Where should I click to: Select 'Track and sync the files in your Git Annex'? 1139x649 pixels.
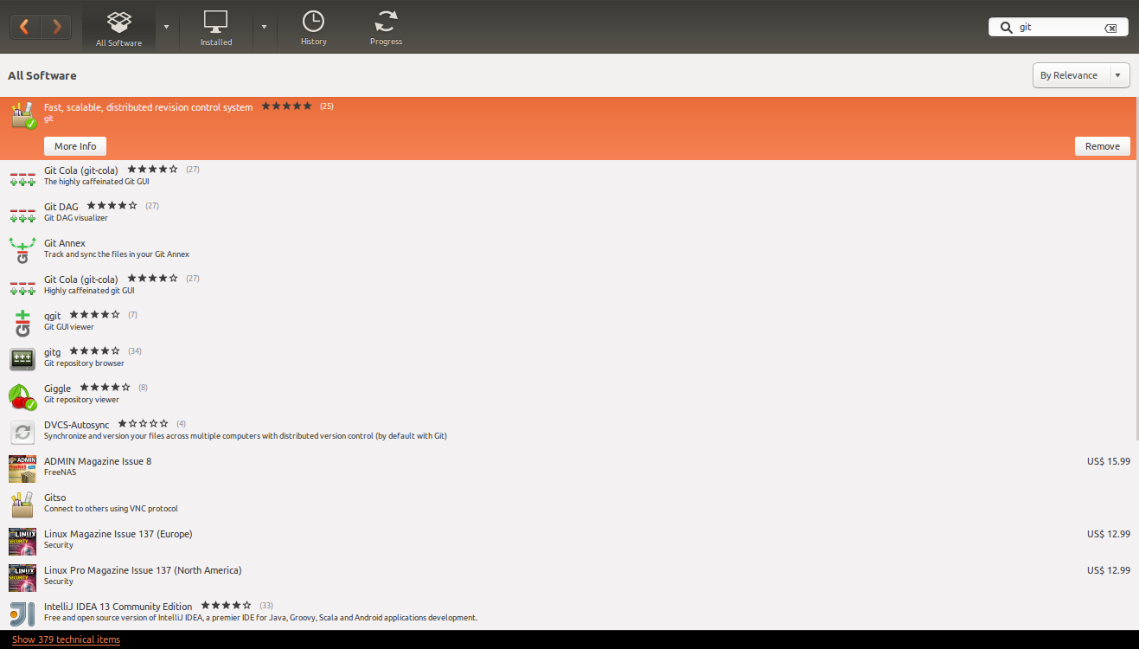click(117, 254)
